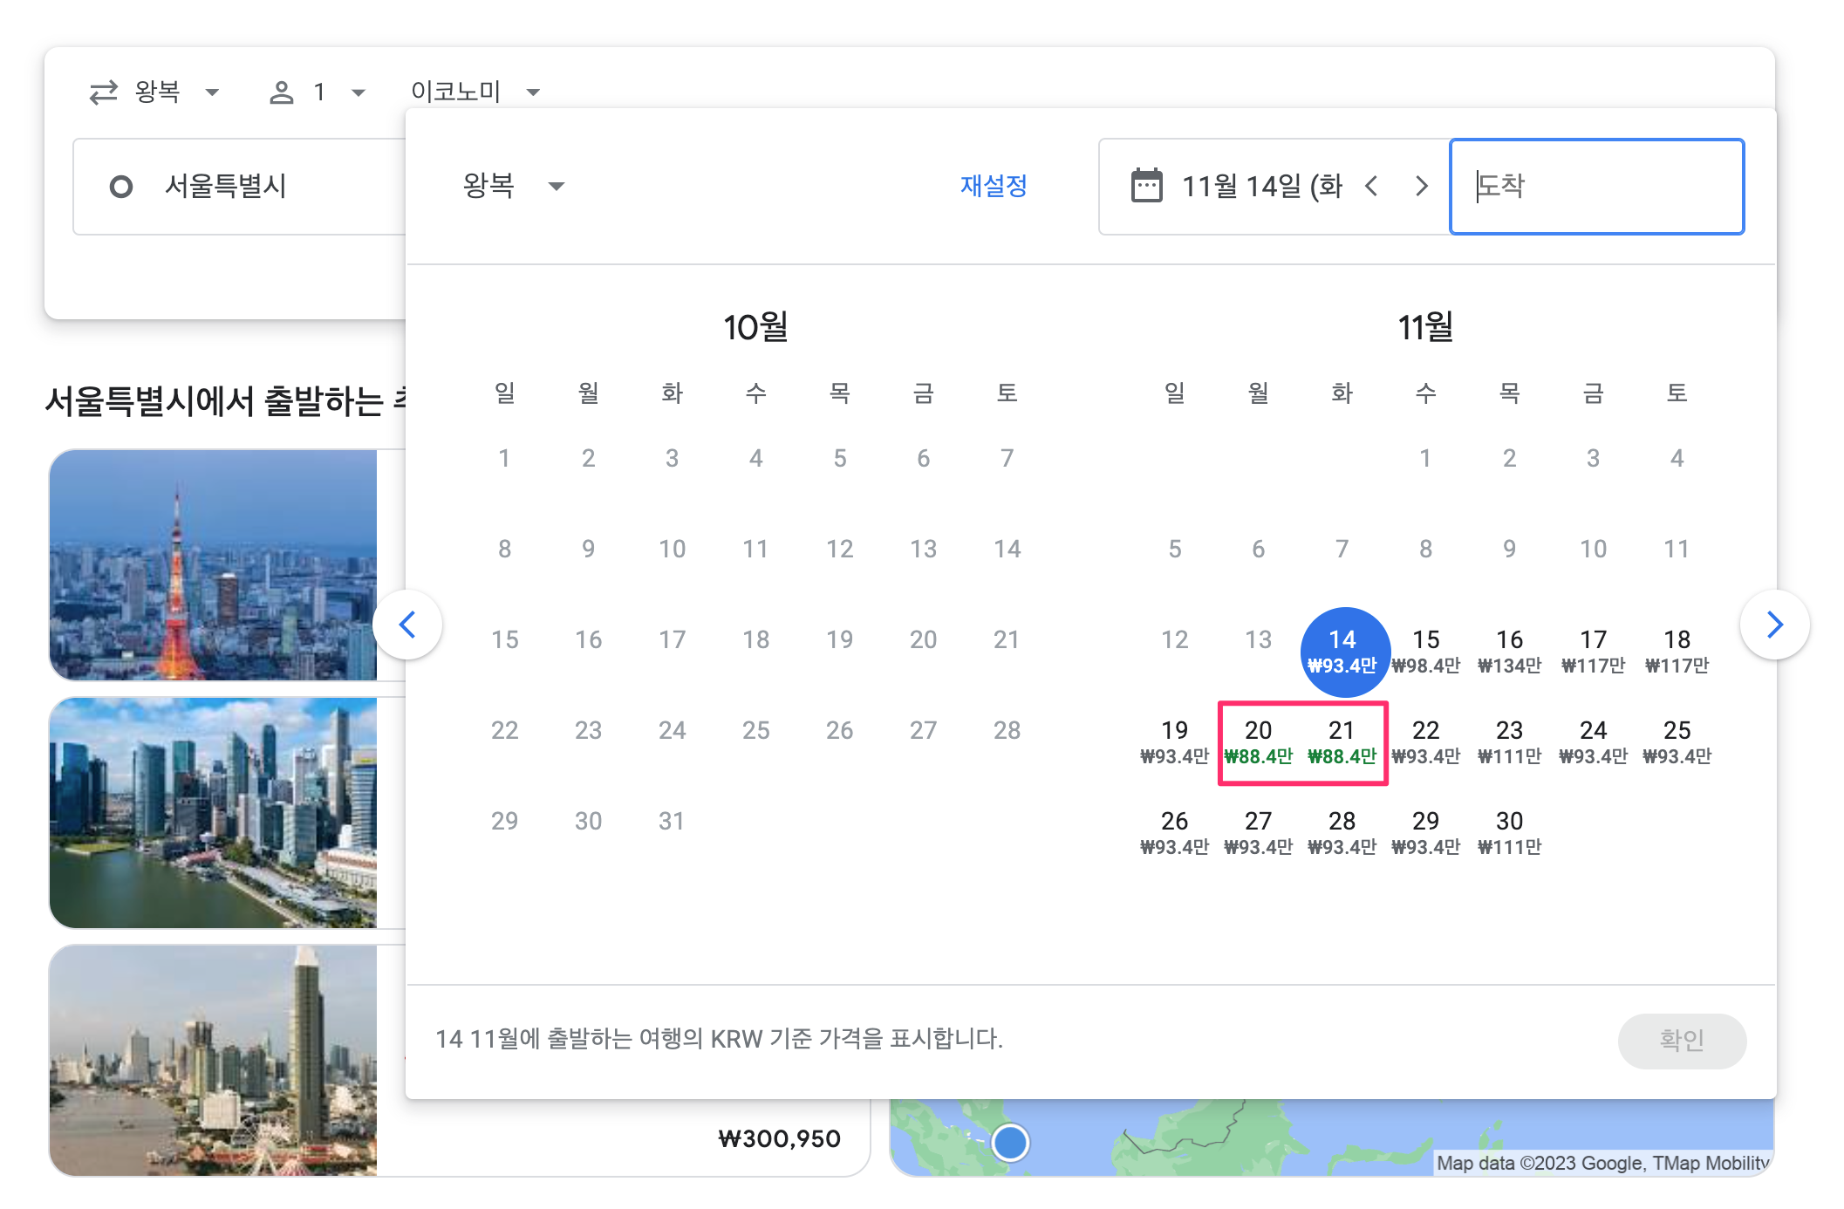Click the passenger person icon
The image size is (1844, 1209).
[x=283, y=92]
